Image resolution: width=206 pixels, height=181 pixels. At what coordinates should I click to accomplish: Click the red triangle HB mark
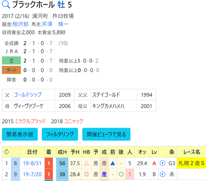pos(86,163)
